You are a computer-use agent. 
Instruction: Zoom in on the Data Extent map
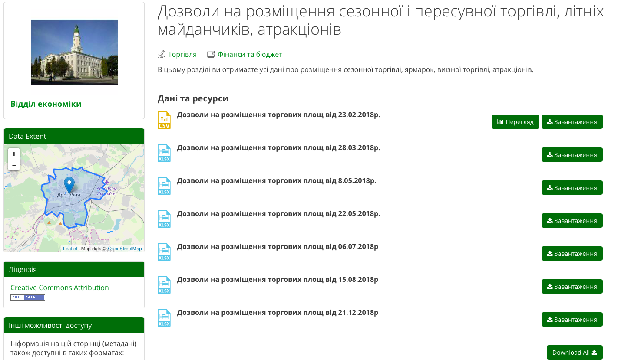point(14,154)
